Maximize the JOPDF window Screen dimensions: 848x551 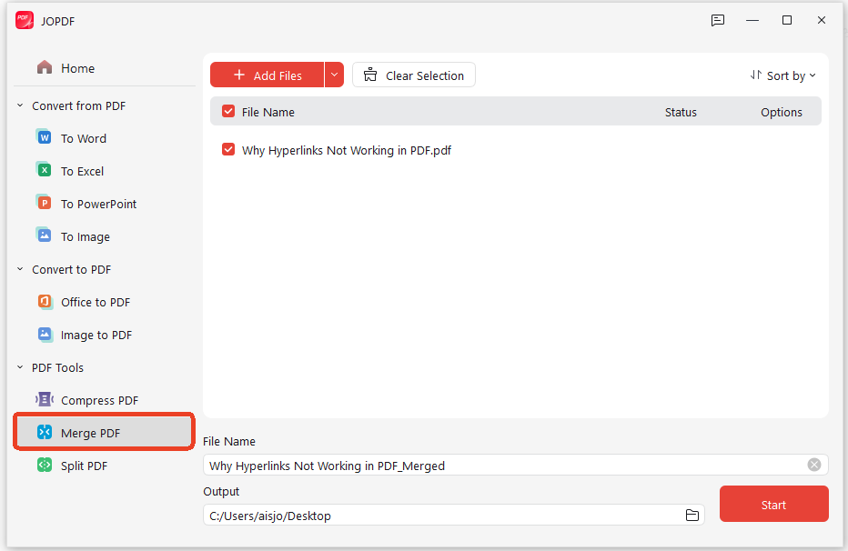(x=787, y=21)
